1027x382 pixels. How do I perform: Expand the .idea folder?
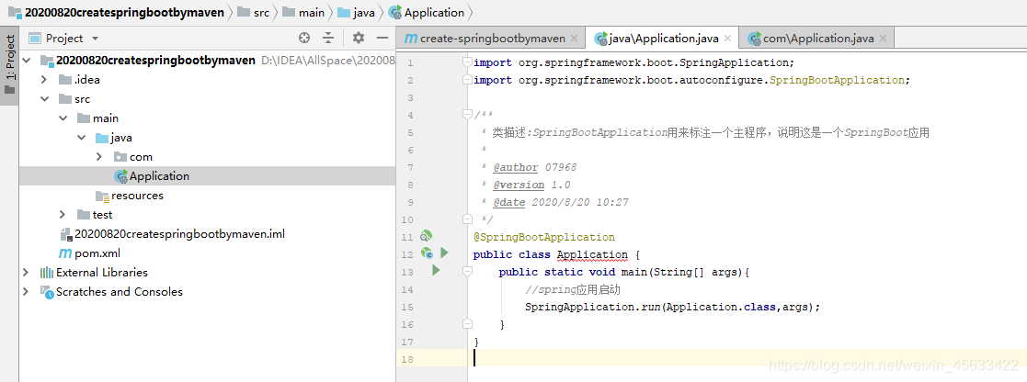pyautogui.click(x=44, y=80)
